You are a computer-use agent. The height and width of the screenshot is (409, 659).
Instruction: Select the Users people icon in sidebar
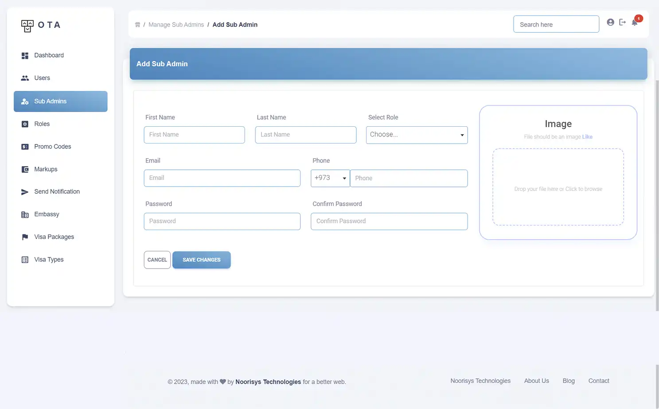[x=25, y=78]
